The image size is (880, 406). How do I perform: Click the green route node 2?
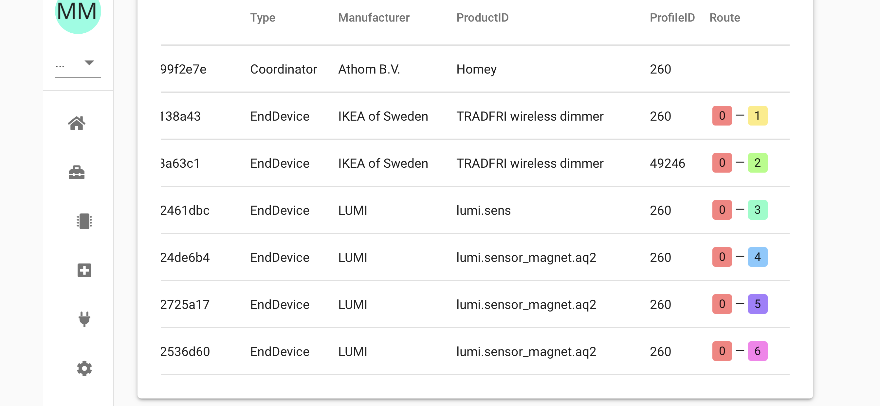point(757,163)
